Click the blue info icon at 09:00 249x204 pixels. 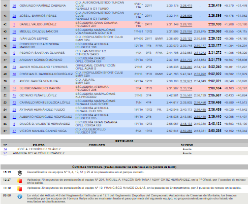[20, 196]
